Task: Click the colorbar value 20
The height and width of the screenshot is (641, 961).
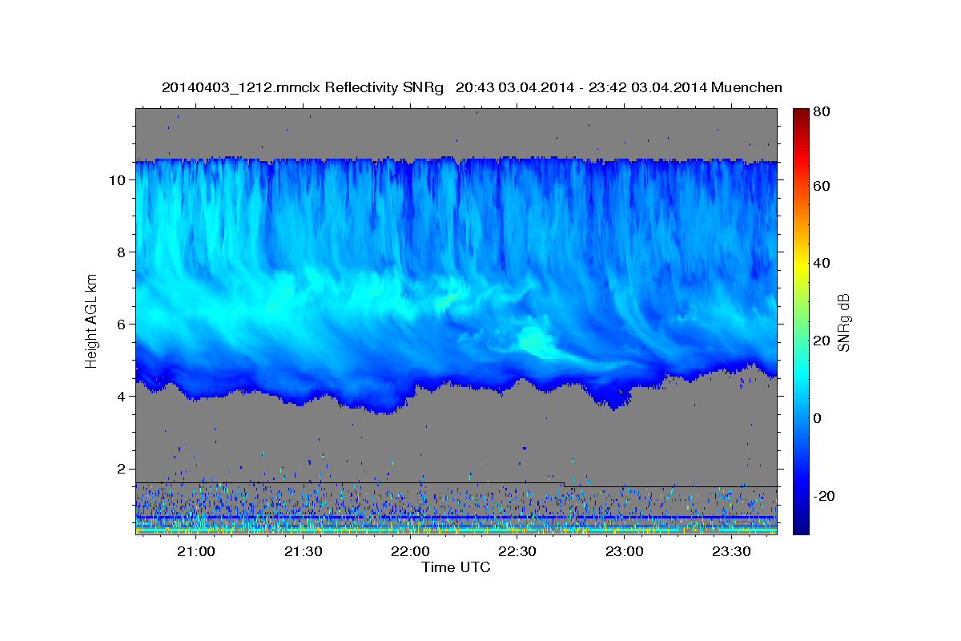Action: [x=823, y=341]
